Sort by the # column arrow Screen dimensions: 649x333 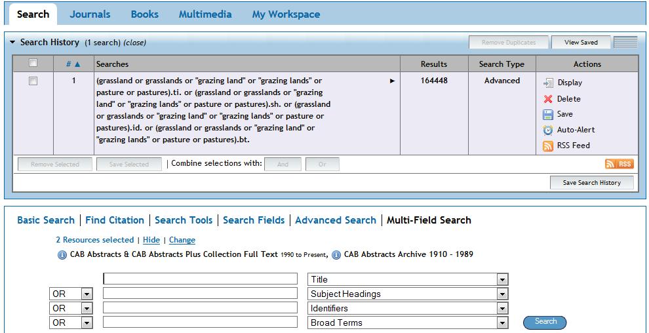pos(77,64)
